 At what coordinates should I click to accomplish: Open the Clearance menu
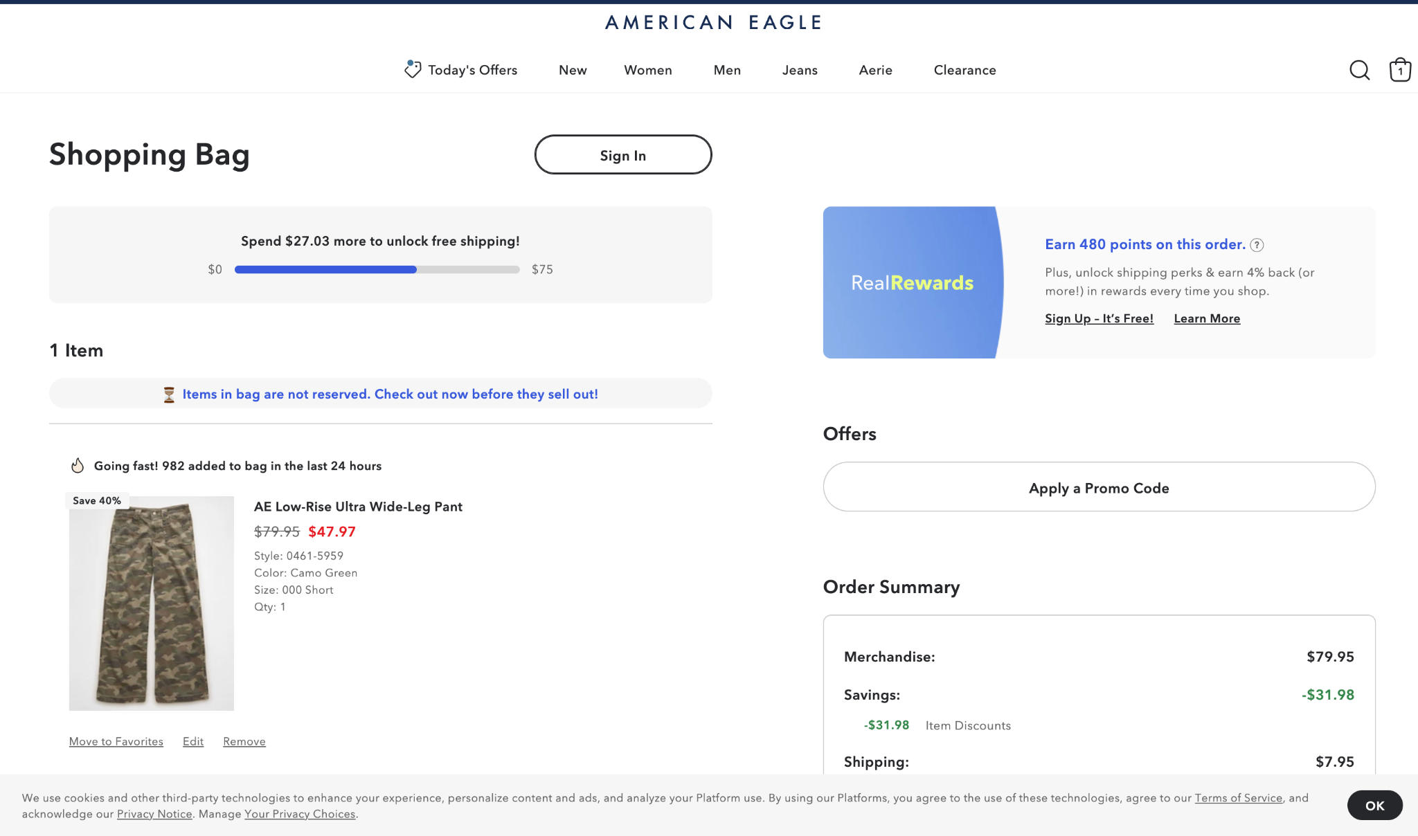pos(964,70)
